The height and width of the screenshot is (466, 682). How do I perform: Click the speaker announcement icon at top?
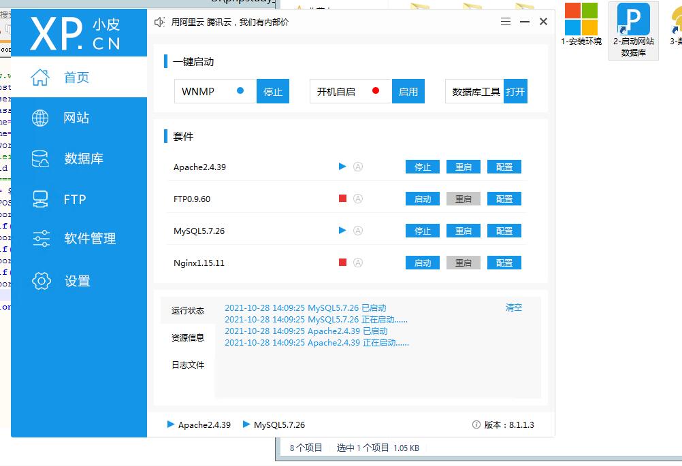160,22
